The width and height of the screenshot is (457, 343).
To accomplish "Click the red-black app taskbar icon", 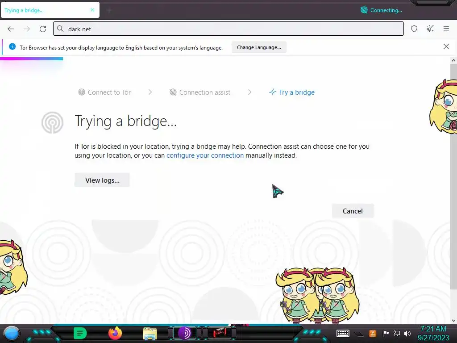I will [220, 333].
